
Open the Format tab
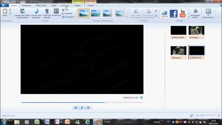click(90, 6)
